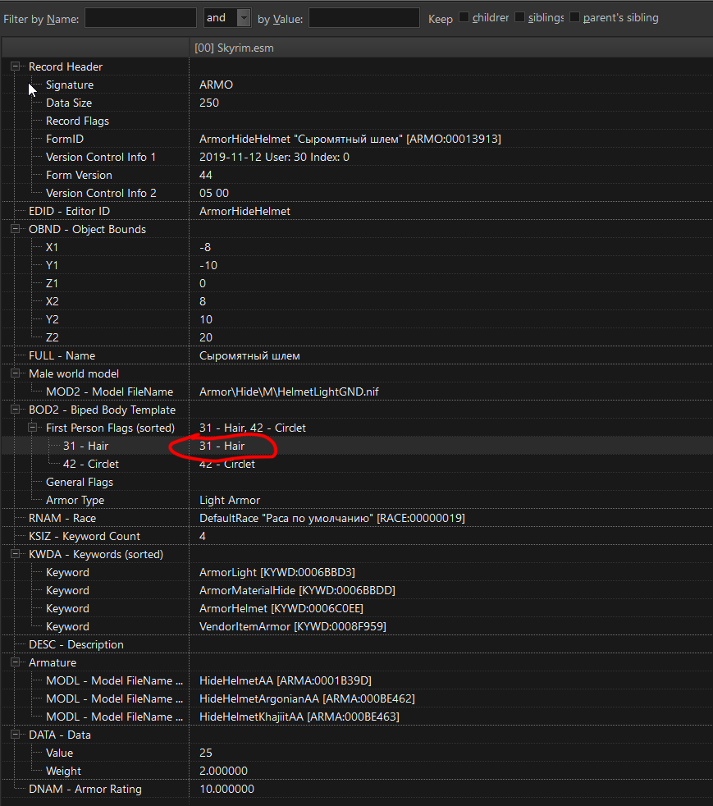Click the EDID value ArmorHideHelmet
713x806 pixels.
point(245,211)
